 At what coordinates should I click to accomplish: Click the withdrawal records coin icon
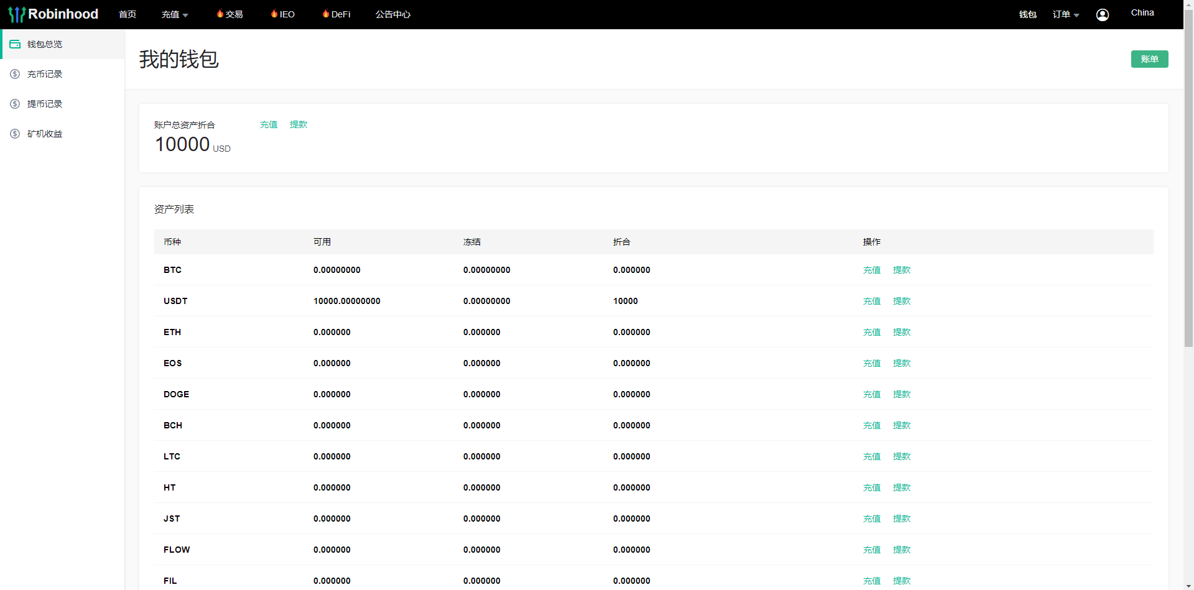tap(15, 104)
